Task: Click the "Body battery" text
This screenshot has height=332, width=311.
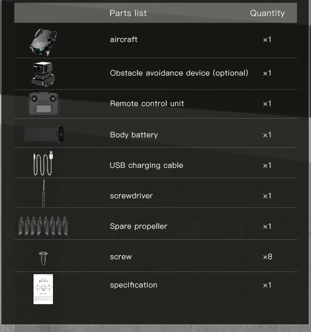Action: tap(134, 135)
